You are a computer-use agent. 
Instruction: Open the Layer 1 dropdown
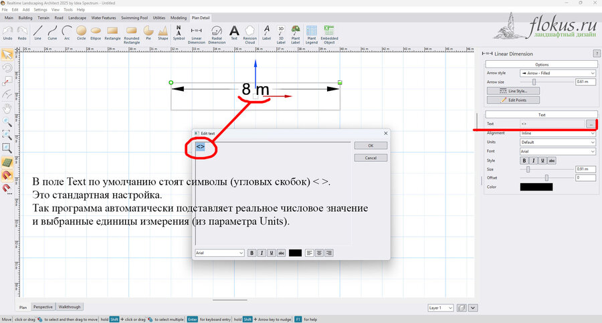coord(441,308)
